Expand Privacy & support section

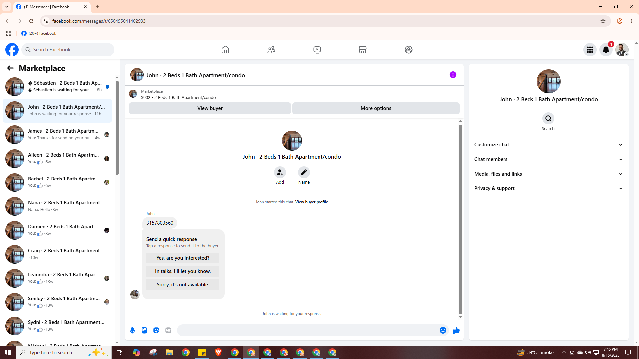(548, 188)
